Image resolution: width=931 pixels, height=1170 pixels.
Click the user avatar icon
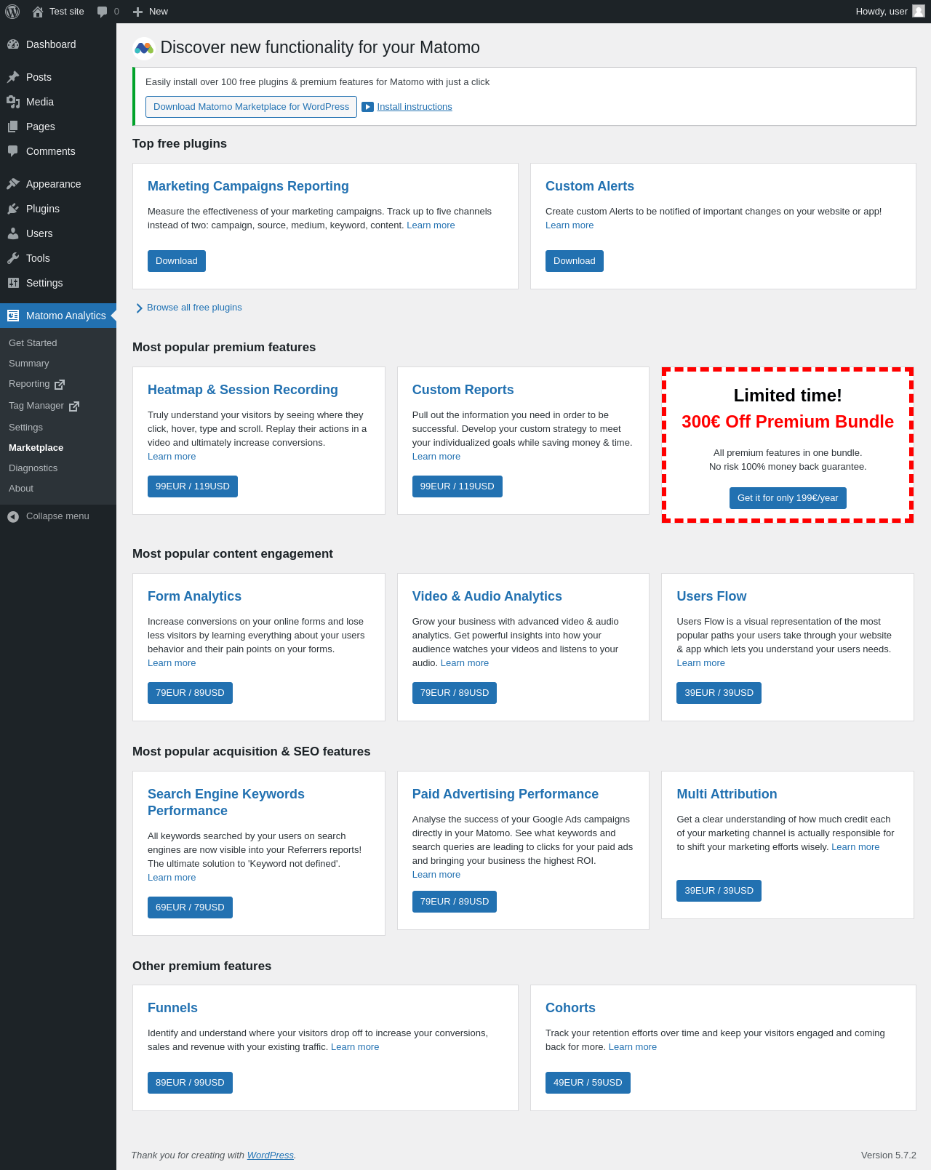(919, 11)
